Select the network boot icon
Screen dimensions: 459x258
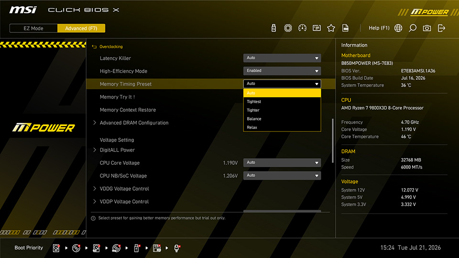pos(177,248)
